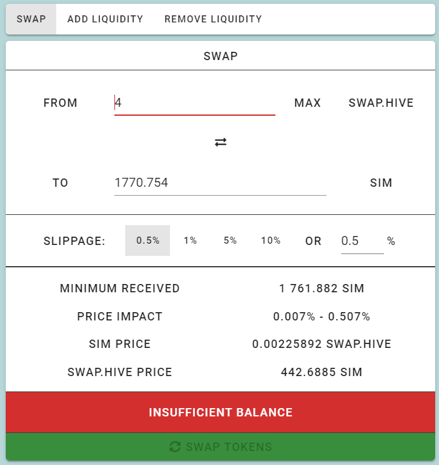Pick the 10% slippage option
Image resolution: width=439 pixels, height=465 pixels.
pyautogui.click(x=271, y=240)
